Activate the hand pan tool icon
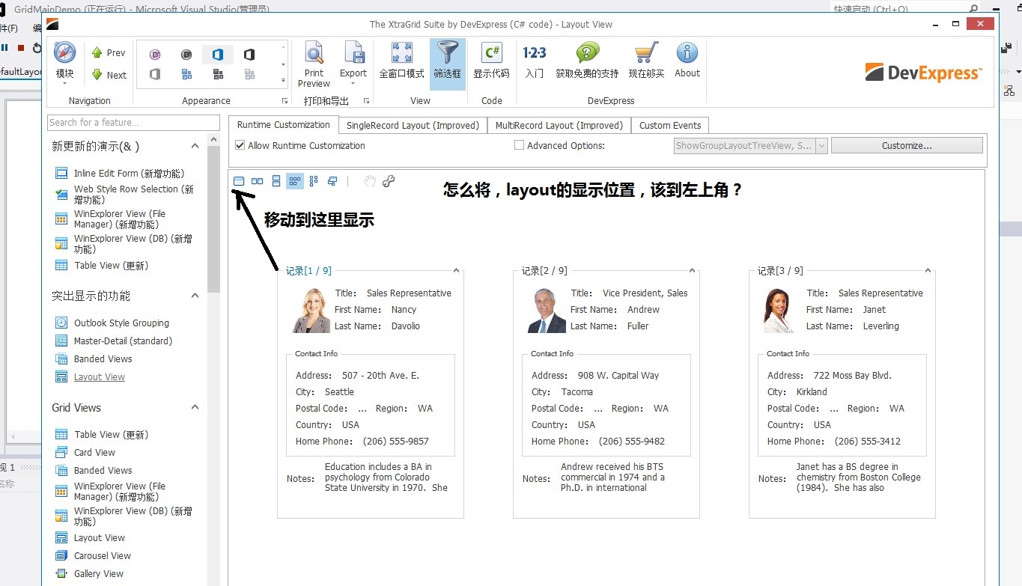 tap(367, 180)
